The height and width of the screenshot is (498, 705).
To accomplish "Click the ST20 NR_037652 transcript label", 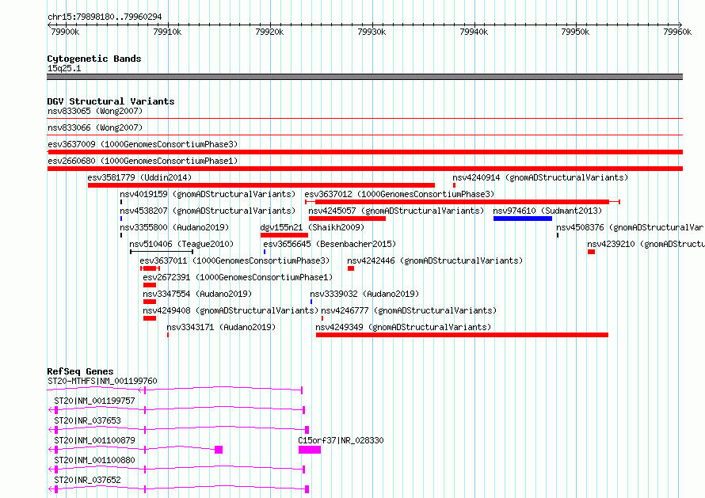I will click(x=87, y=480).
